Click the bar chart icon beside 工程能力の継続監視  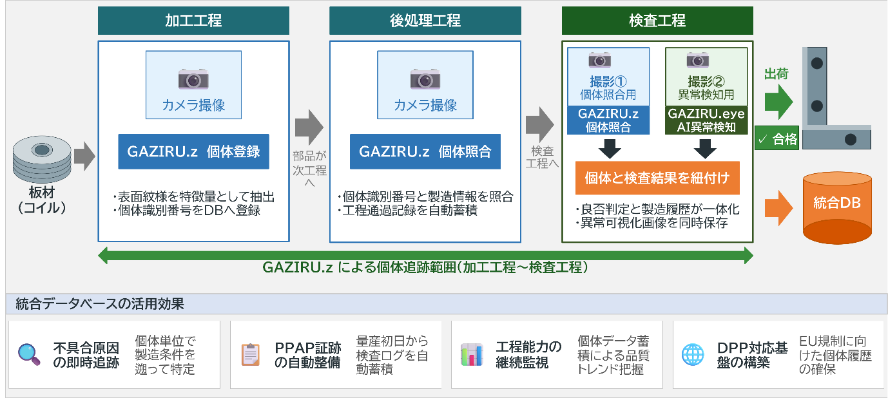pos(472,355)
